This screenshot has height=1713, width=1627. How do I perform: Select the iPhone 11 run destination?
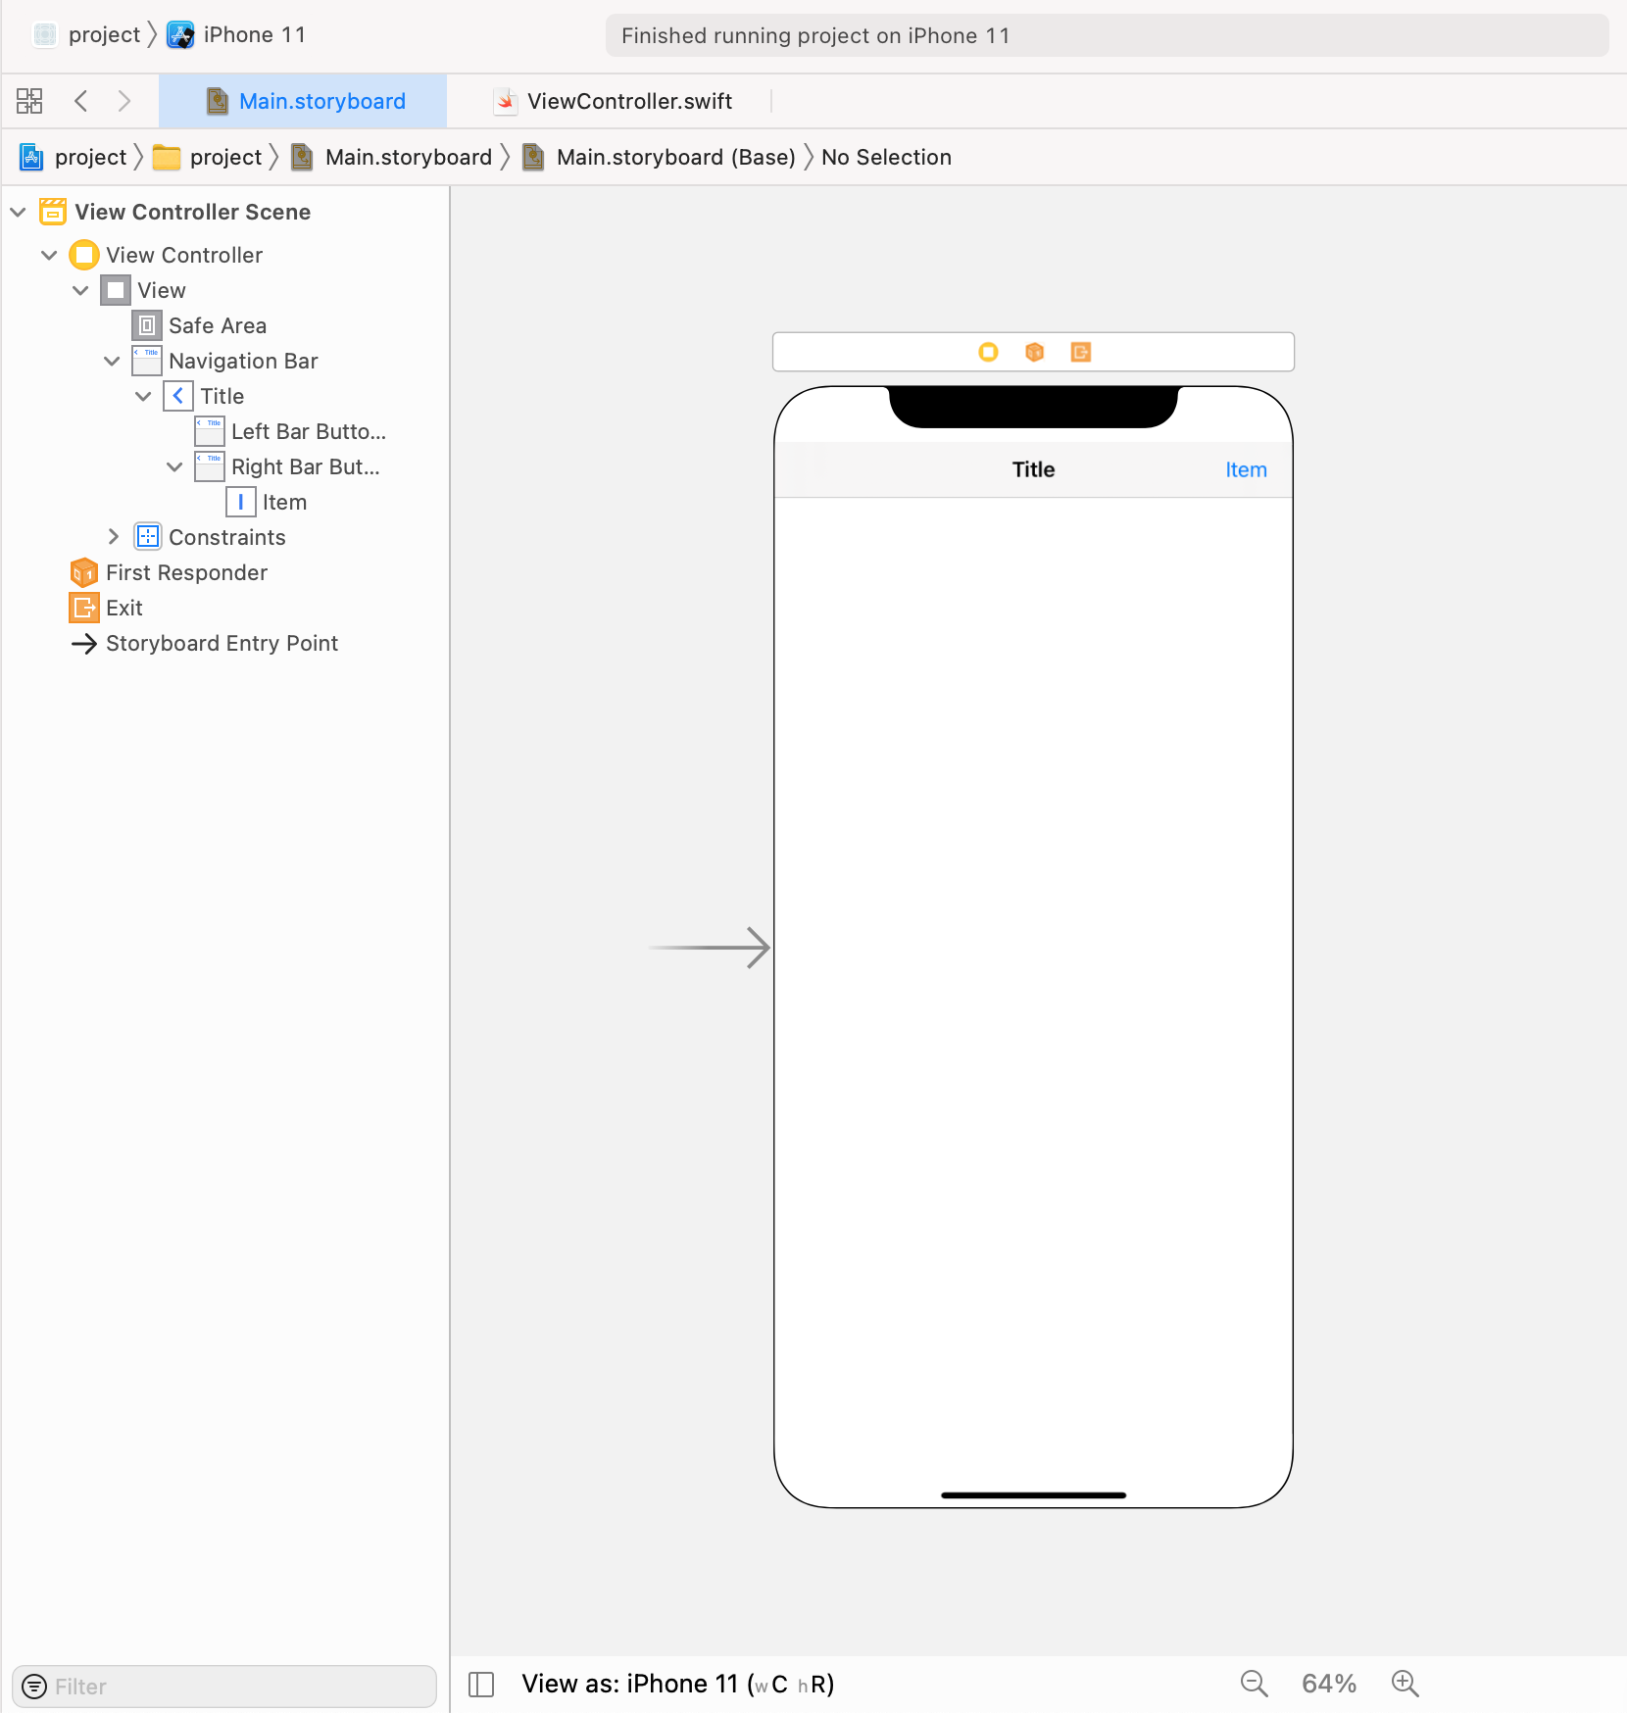click(255, 35)
